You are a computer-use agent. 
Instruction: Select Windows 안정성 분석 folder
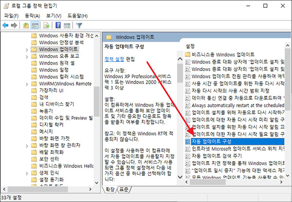(x=61, y=42)
